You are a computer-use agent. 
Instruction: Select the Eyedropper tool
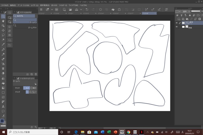3,44
